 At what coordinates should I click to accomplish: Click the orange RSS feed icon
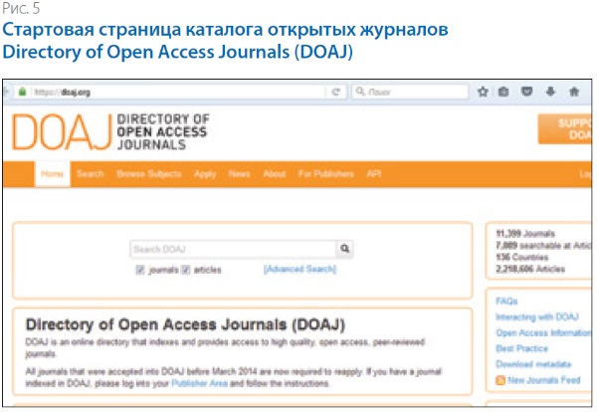pyautogui.click(x=500, y=380)
